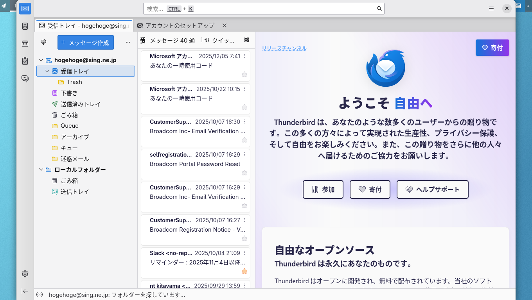The width and height of the screenshot is (532, 300).
Task: Open the message list display options icon
Action: tap(246, 40)
